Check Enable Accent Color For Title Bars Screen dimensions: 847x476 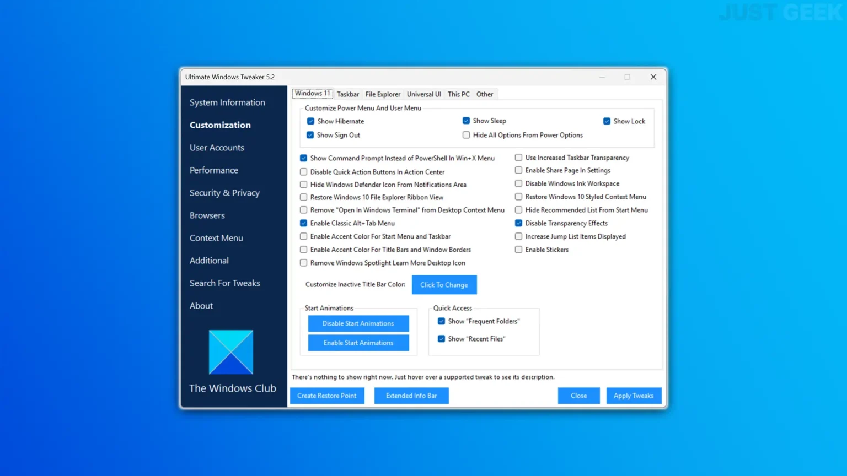coord(303,250)
